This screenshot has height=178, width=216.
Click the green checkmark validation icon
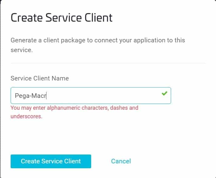click(164, 94)
